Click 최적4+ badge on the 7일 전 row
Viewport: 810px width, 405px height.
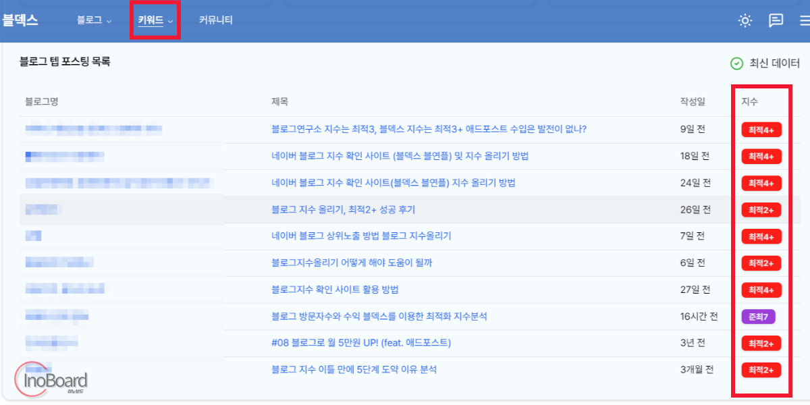761,236
